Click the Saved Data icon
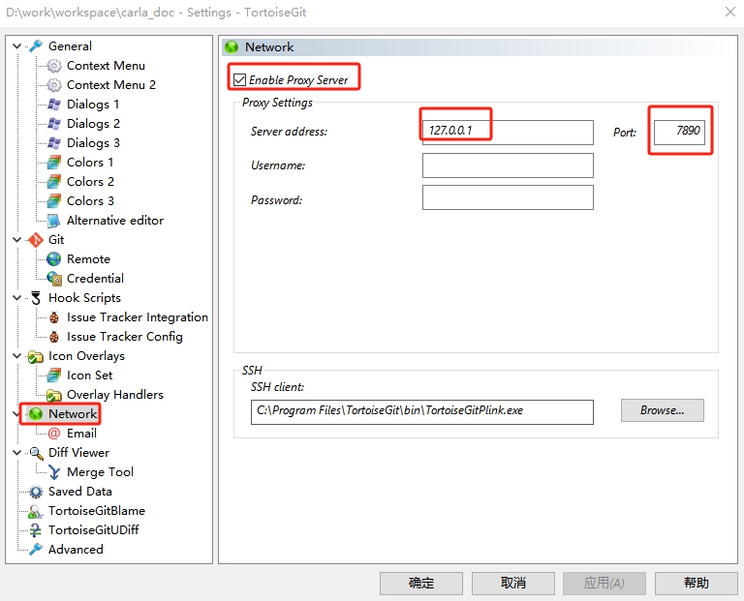The height and width of the screenshot is (601, 744). (36, 492)
